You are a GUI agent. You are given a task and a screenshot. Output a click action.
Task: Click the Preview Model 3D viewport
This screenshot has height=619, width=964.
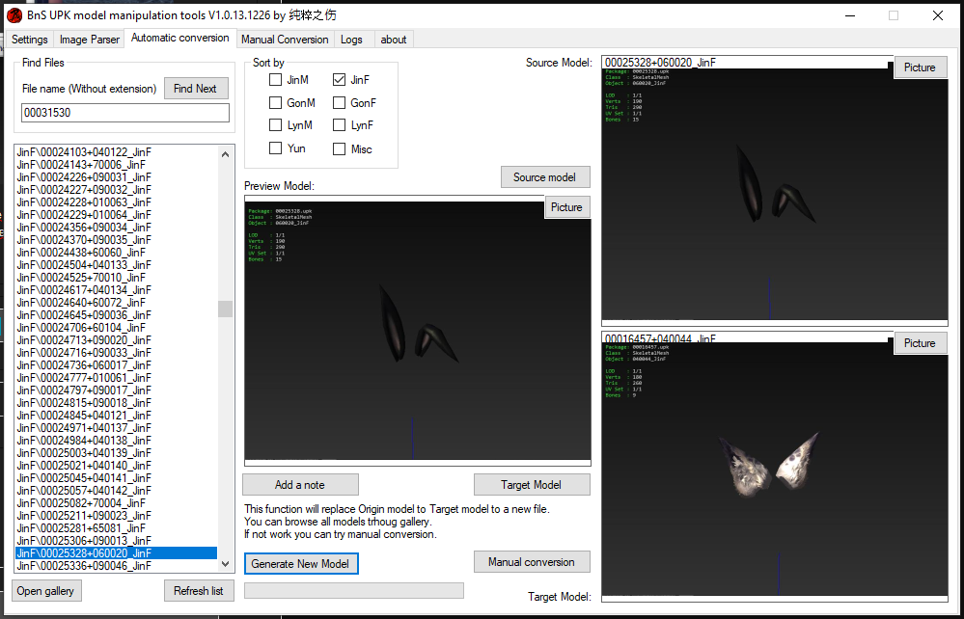coord(418,331)
